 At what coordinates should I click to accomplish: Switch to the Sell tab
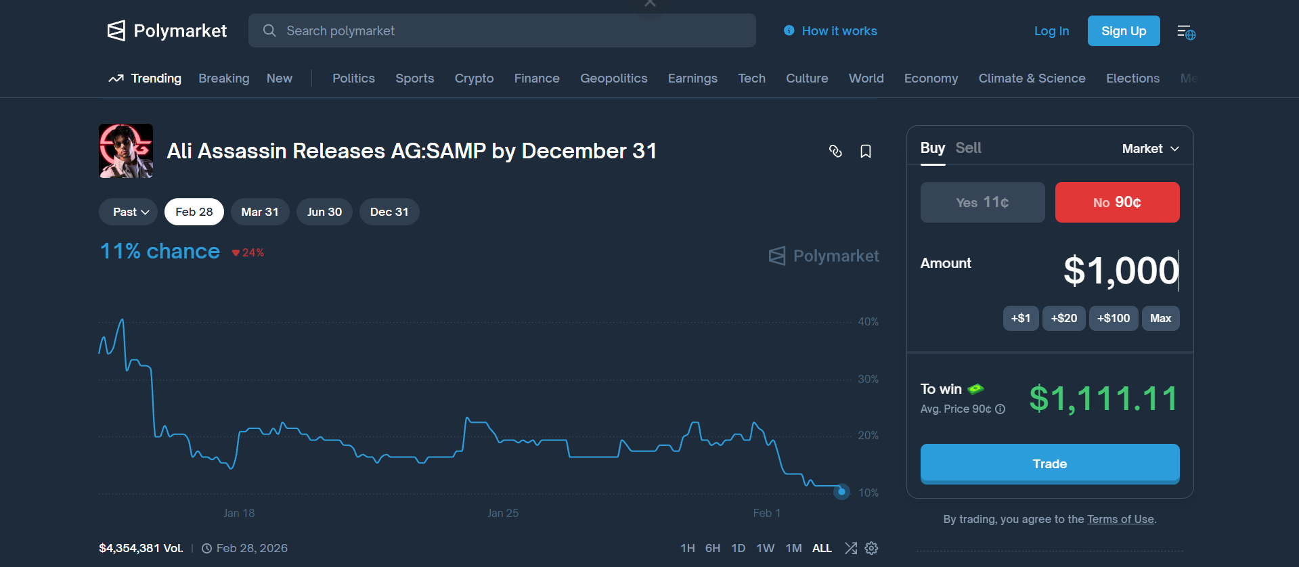(x=968, y=148)
